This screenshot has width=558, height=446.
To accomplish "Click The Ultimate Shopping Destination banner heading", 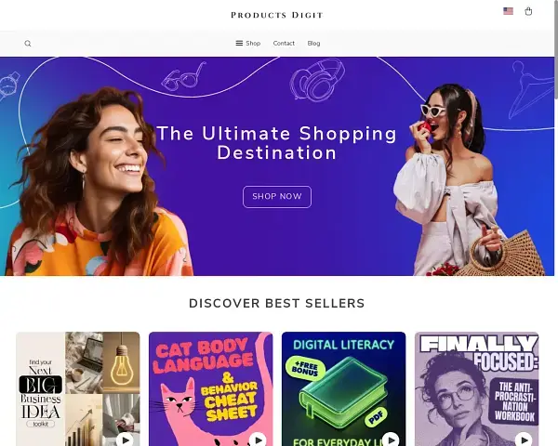I will pos(277,143).
